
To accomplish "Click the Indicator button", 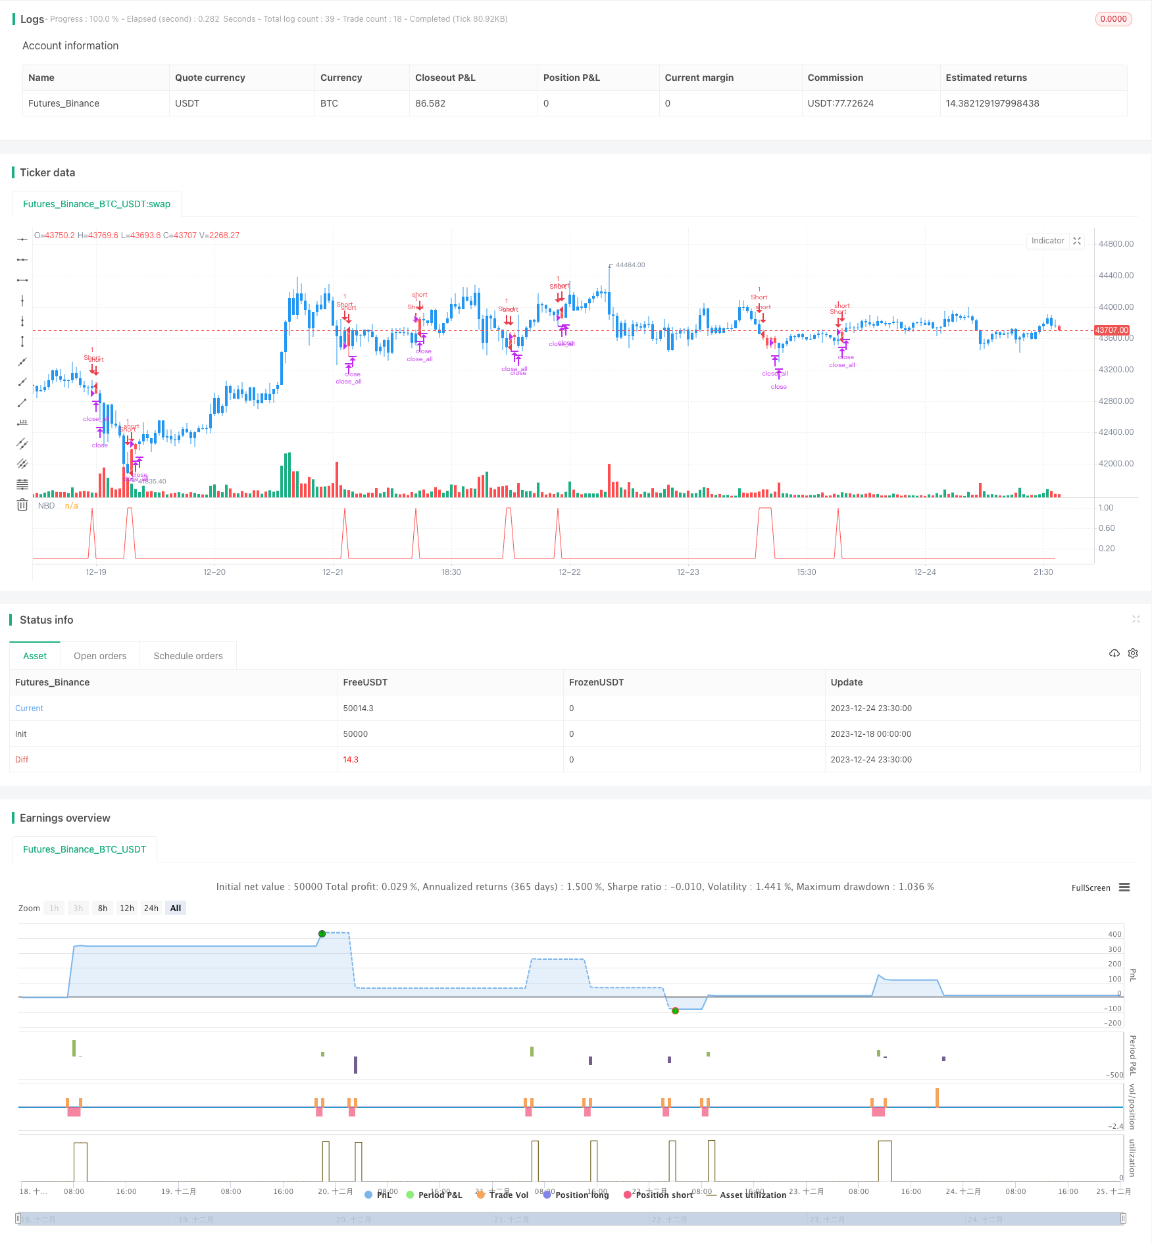I will [1047, 241].
